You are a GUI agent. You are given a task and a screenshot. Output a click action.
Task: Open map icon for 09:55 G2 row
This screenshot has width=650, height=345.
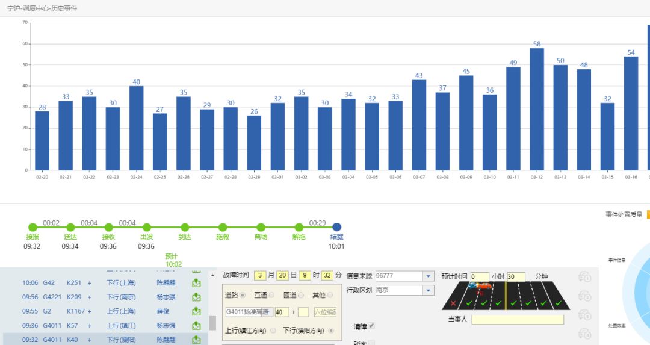pos(196,312)
